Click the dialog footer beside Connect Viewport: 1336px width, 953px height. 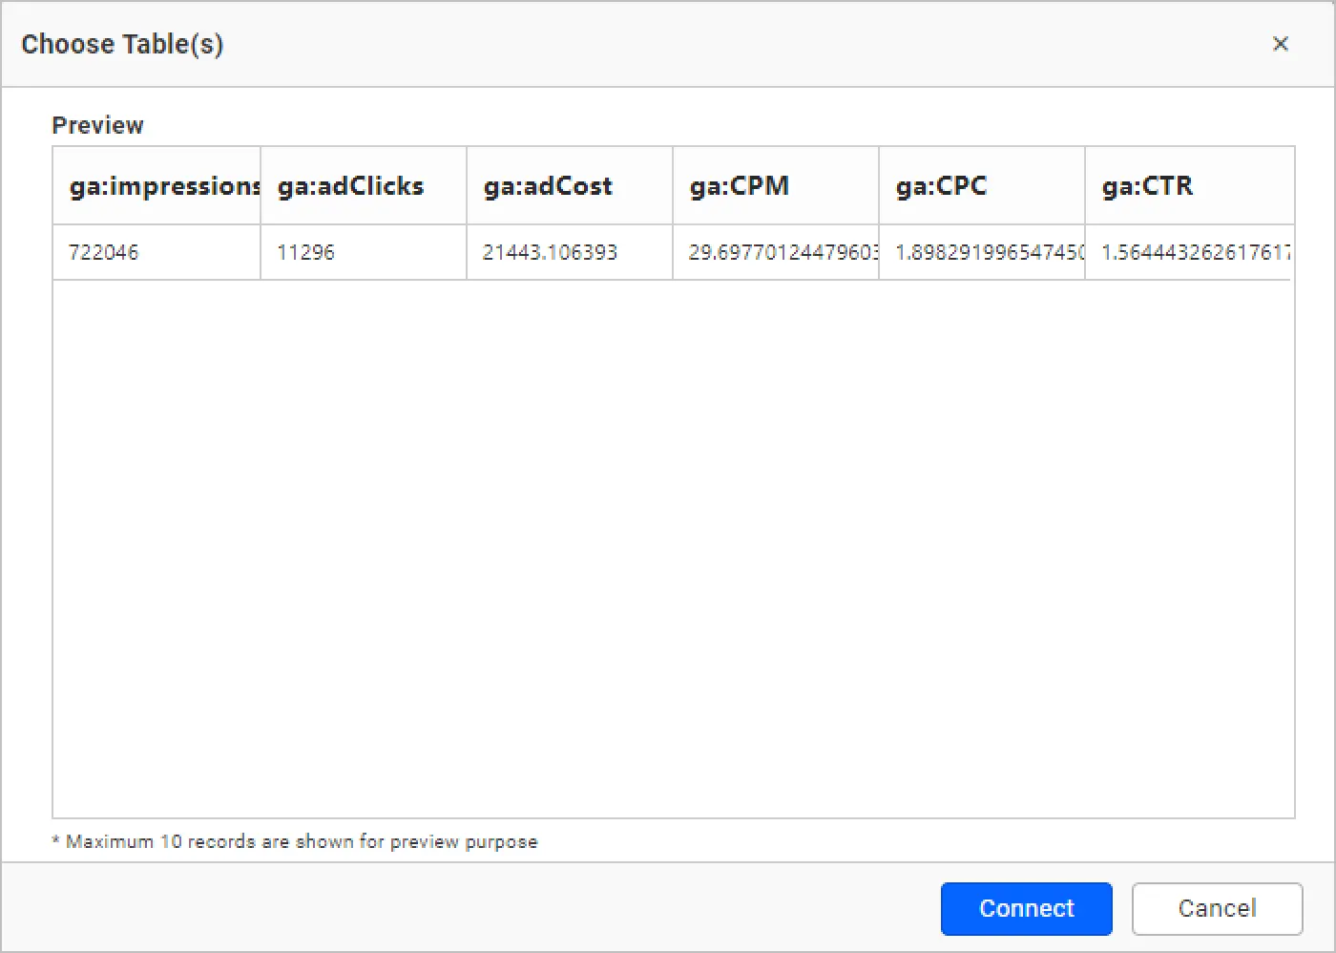click(477, 908)
